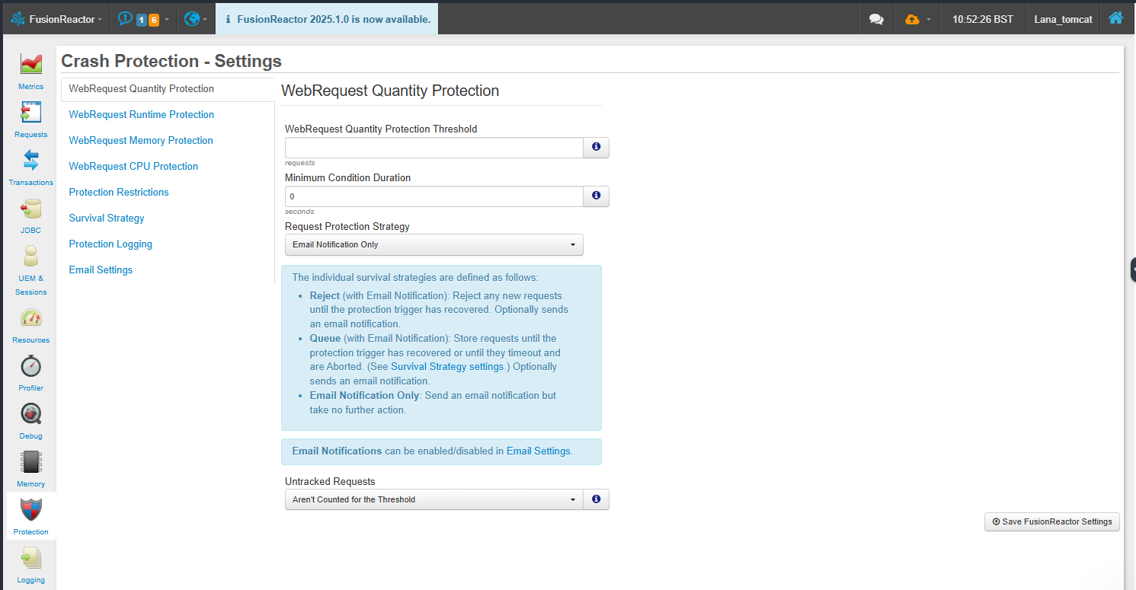This screenshot has height=590, width=1136.
Task: Open the FusionReactor logo menu
Action: point(56,19)
